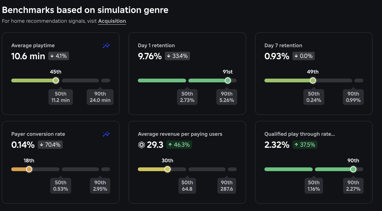
Task: Click the sparkle icon on Payer conversion rate card
Action: tap(106, 135)
